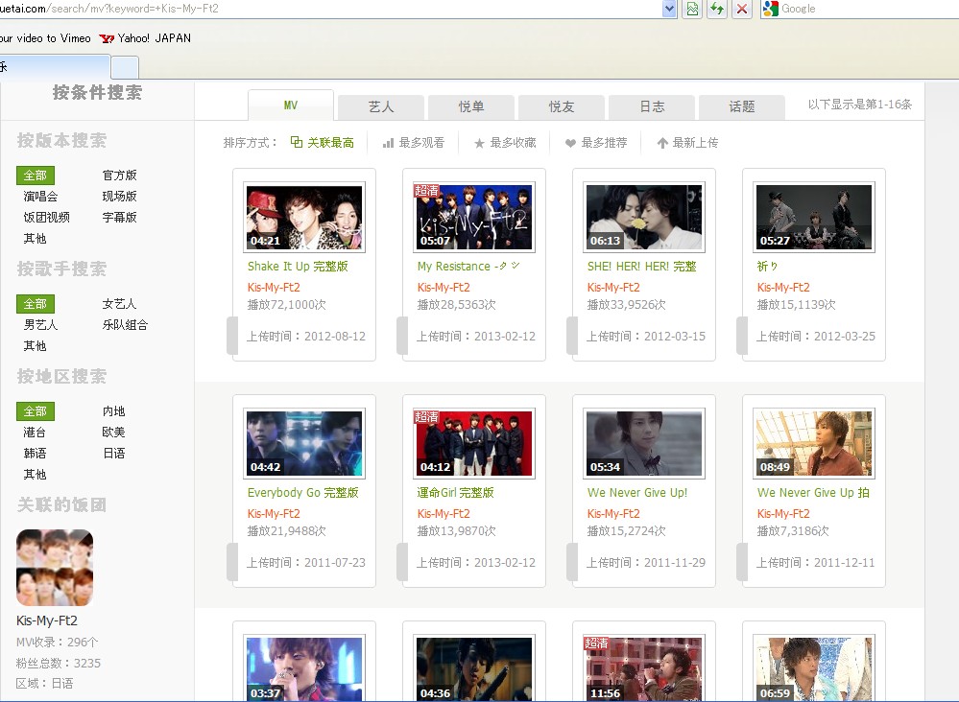Click the up arrow icon for 最新上传
959x702 pixels.
pyautogui.click(x=662, y=143)
